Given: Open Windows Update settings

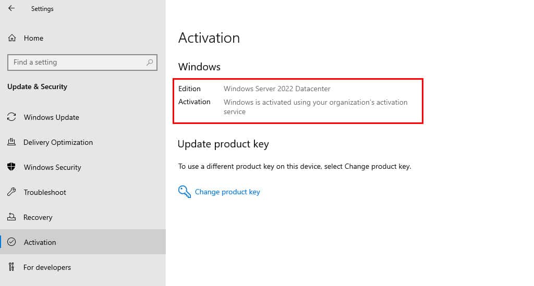Looking at the screenshot, I should (x=83, y=117).
